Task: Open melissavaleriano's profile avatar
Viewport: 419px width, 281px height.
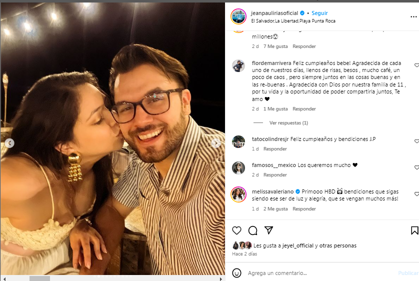Action: 238,194
